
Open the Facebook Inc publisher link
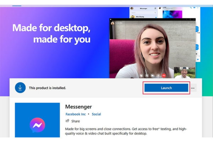(x=76, y=114)
